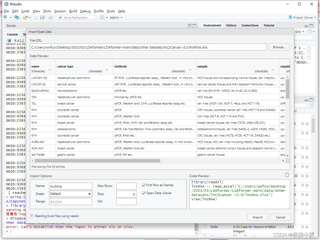Click the help icon beside readxl link
320x240 pixels.
(x=32, y=216)
